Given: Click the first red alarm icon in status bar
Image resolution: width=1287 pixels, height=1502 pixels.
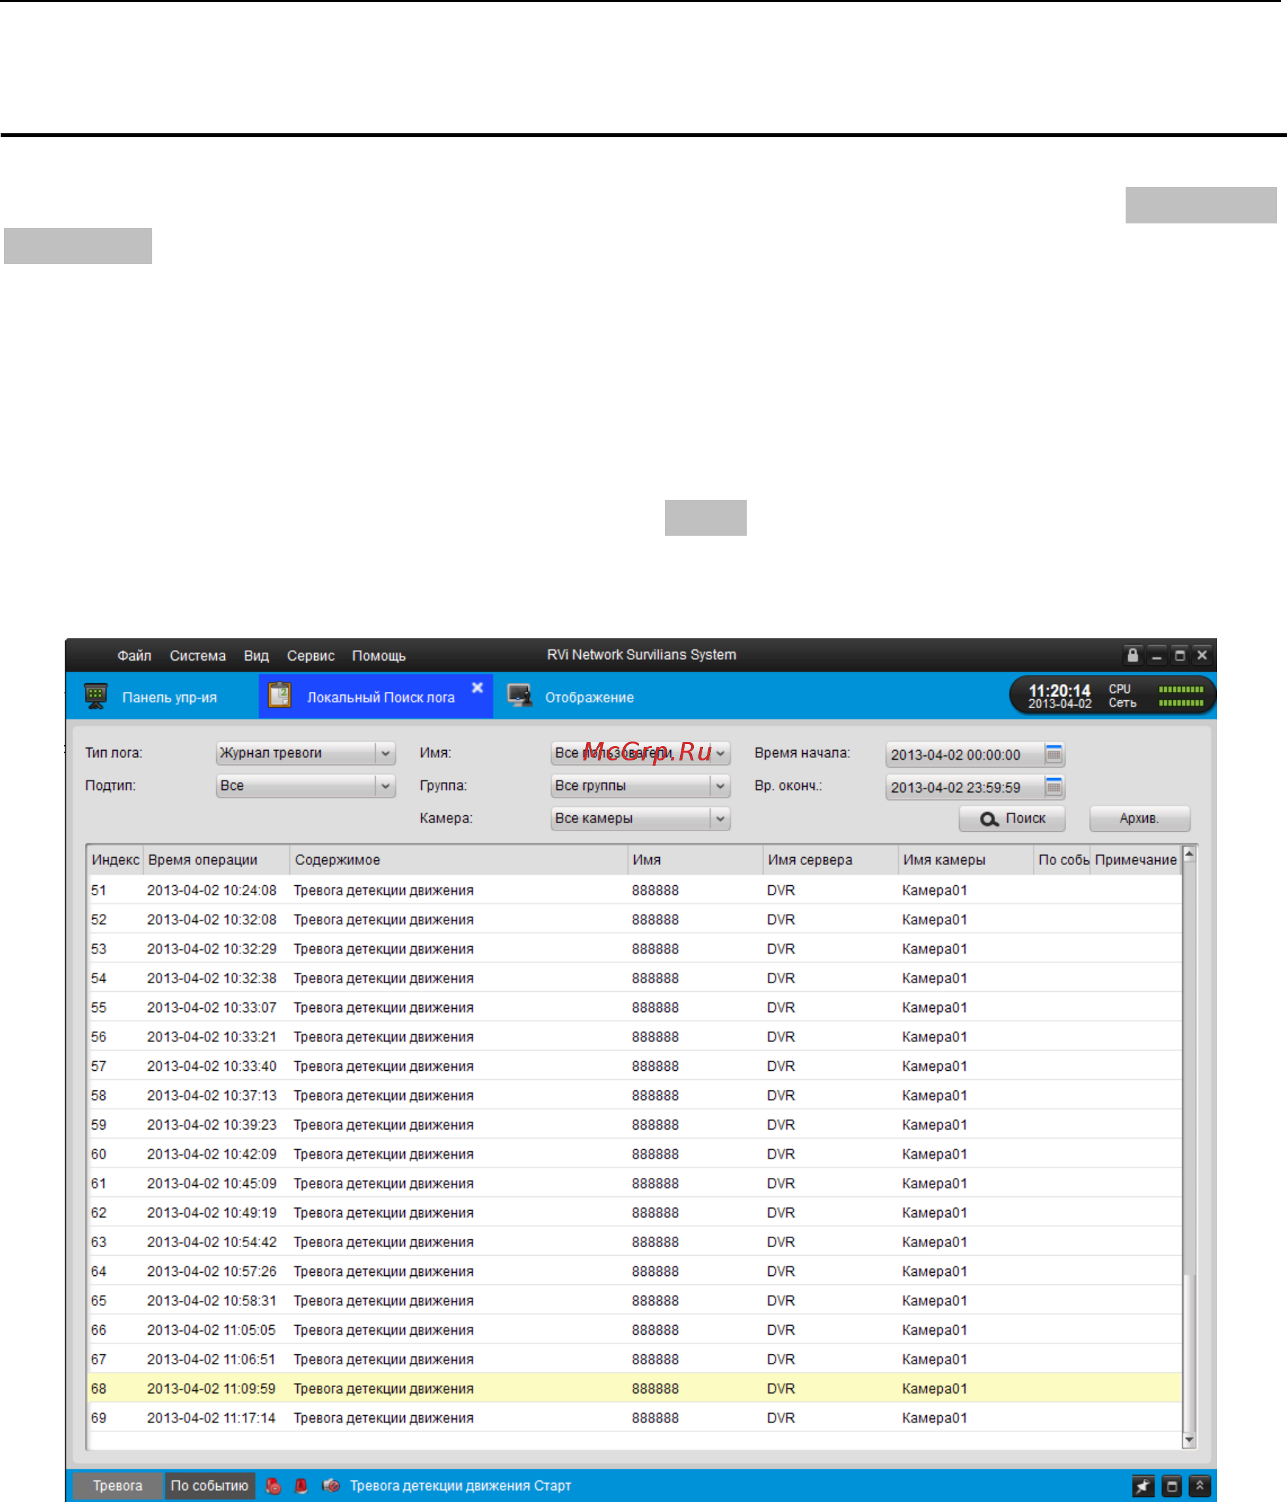Looking at the screenshot, I should pos(273,1485).
